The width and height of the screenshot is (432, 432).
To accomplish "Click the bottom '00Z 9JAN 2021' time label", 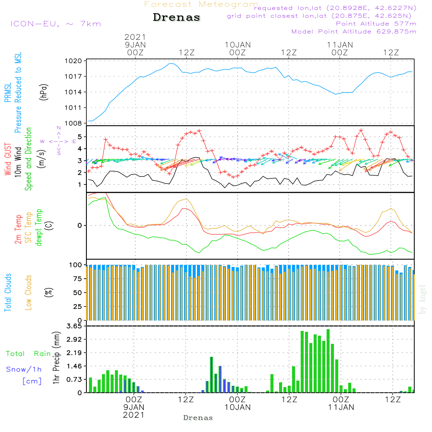I will coord(134,407).
